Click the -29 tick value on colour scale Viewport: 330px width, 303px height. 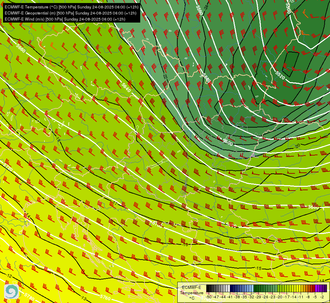pos(258,297)
